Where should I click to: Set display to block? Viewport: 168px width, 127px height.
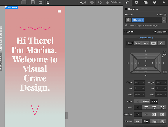click(130, 43)
